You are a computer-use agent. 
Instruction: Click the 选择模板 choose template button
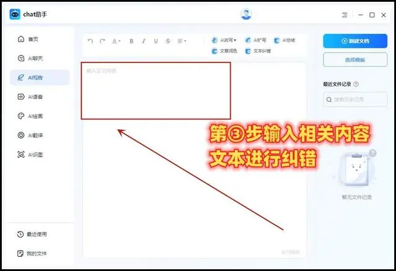click(x=355, y=60)
